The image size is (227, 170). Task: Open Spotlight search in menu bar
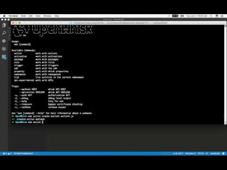click(211, 16)
